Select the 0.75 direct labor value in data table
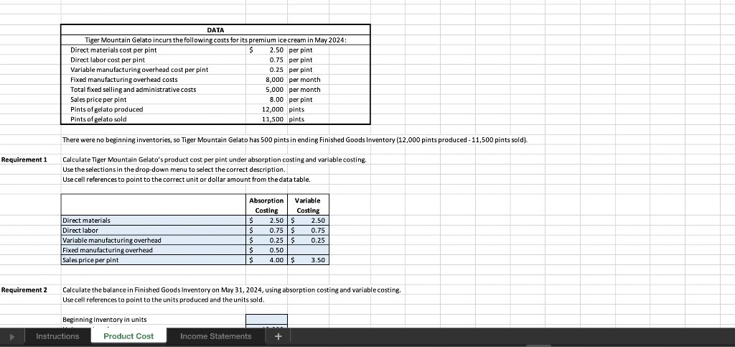The height and width of the screenshot is (347, 735). (267, 60)
